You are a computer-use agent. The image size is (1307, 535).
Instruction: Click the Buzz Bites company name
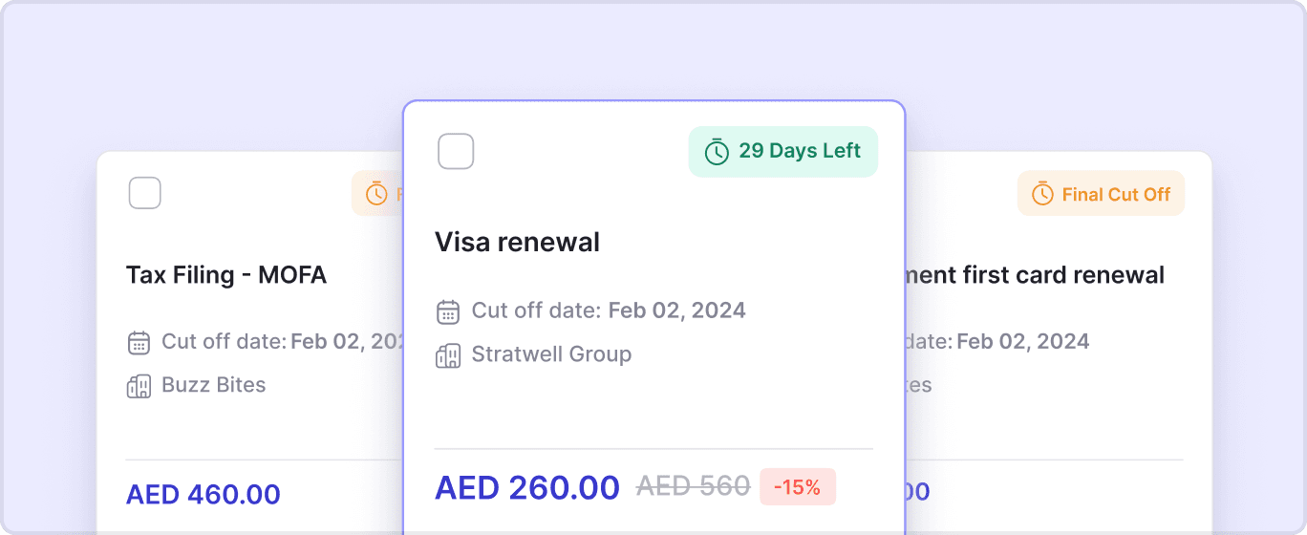(x=213, y=385)
